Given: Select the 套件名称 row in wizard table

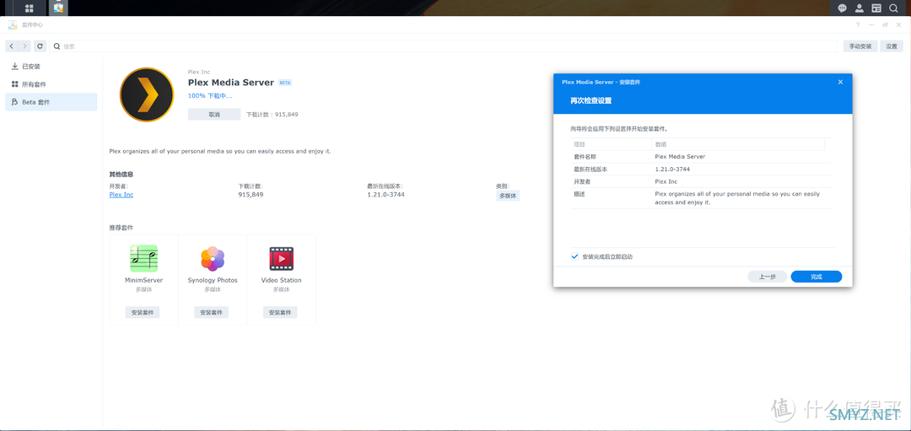Looking at the screenshot, I should click(701, 157).
